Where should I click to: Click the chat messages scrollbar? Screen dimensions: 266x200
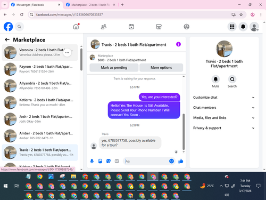pyautogui.click(x=184, y=132)
